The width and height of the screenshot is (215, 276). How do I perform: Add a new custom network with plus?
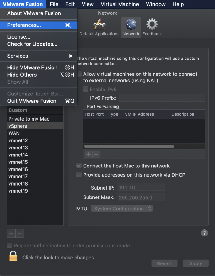point(11,233)
